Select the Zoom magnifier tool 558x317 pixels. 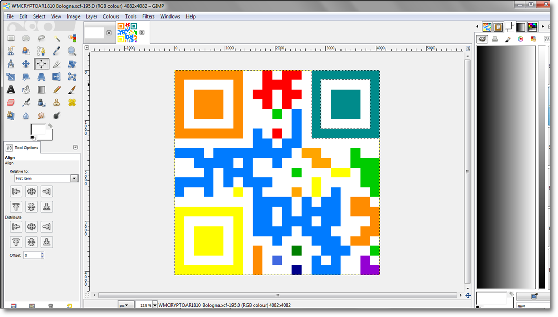pos(72,51)
